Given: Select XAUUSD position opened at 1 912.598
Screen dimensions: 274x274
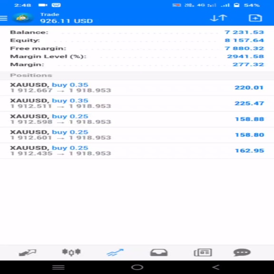Looking at the screenshot, I should point(137,119).
